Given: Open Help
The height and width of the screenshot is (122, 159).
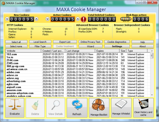Looking at the screenshot, I should pyautogui.click(x=143, y=42).
